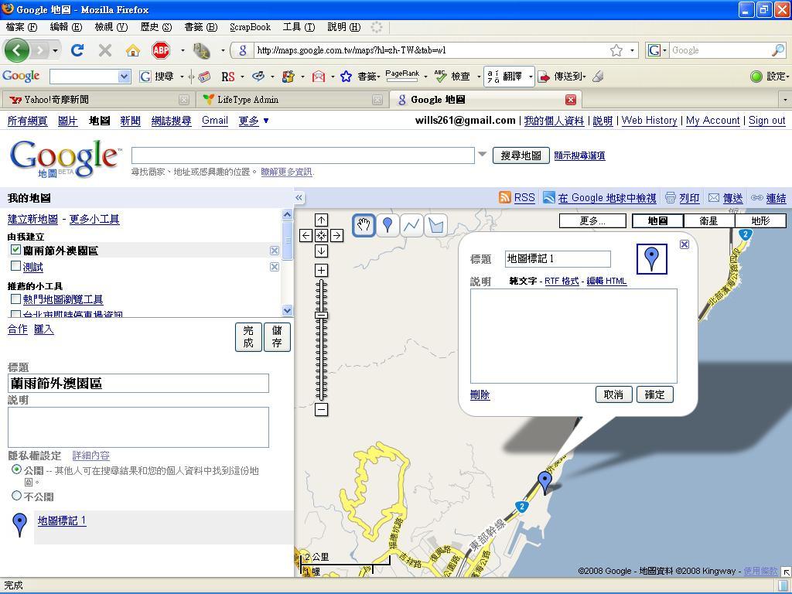Click the map zoom slider handle
This screenshot has width=792, height=594.
tap(321, 316)
